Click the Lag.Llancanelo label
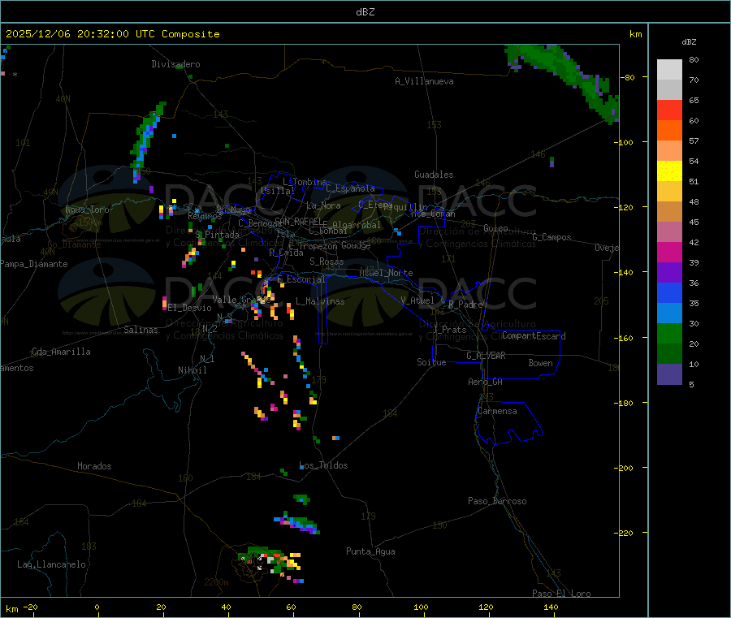 51,564
